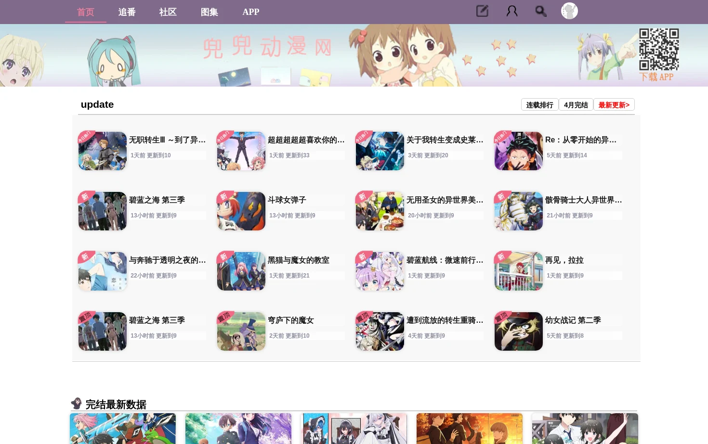Open 关于我转生变成史莱 thumbnail
The height and width of the screenshot is (444, 708).
(x=380, y=151)
